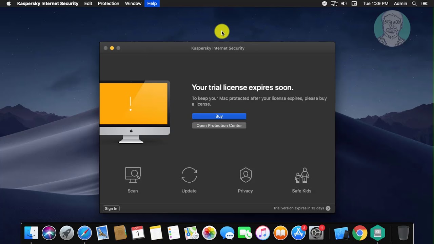Click the orange warning monitor illustration
Viewport: 434px width, 244px height.
pos(135,112)
